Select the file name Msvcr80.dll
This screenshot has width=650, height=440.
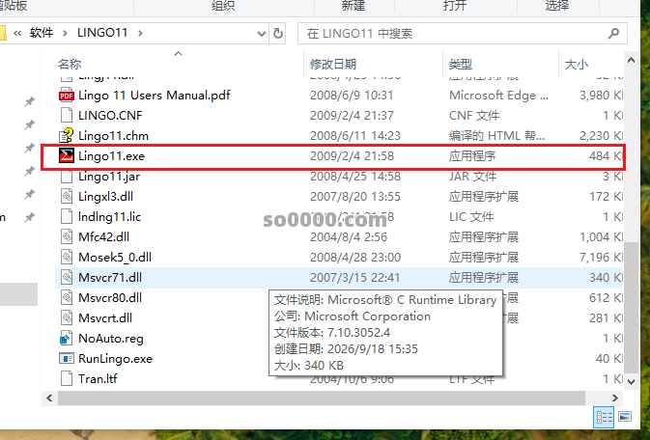point(110,298)
